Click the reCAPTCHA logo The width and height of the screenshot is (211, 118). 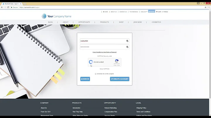coord(117,61)
